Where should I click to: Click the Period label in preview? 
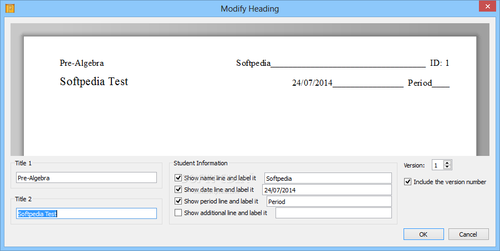coord(420,83)
